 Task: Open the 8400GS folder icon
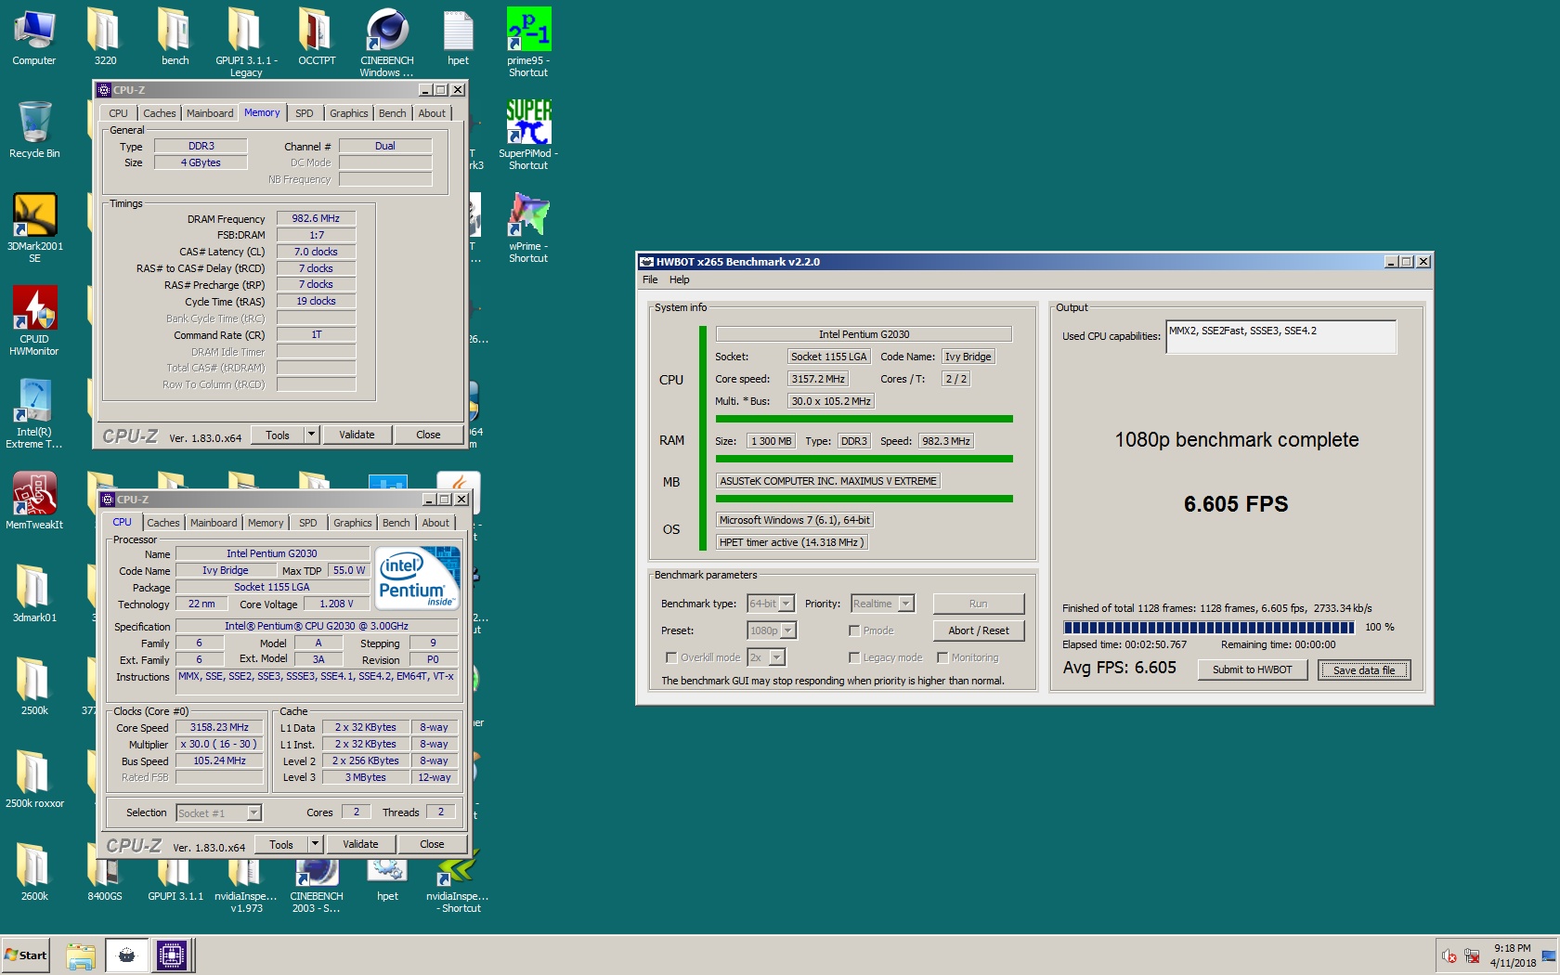[105, 882]
